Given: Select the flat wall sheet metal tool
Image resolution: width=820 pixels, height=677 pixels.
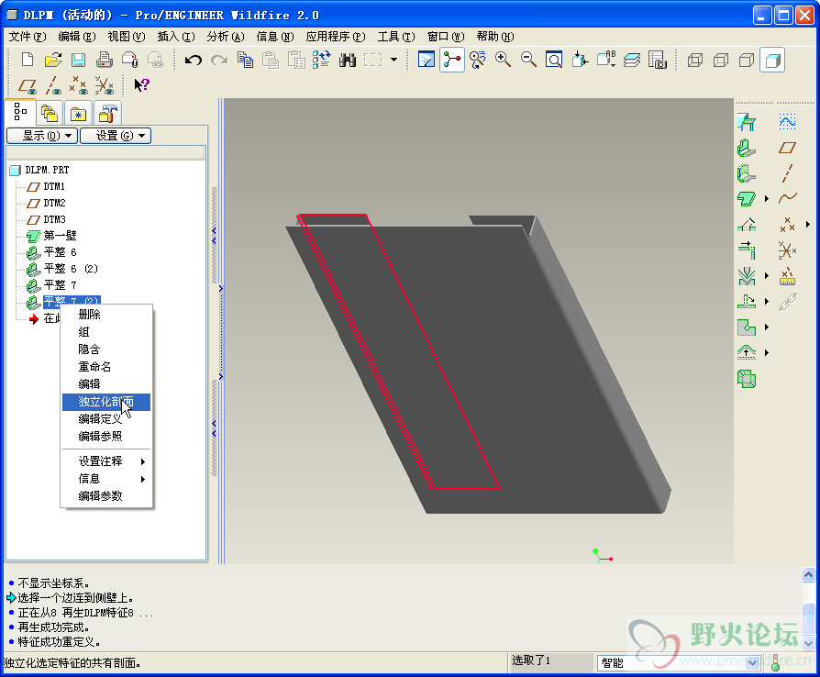Looking at the screenshot, I should [747, 148].
